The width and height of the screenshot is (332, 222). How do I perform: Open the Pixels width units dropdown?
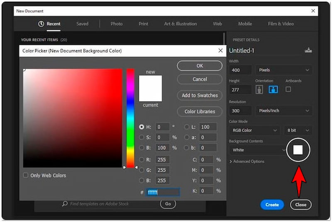[x=283, y=70]
